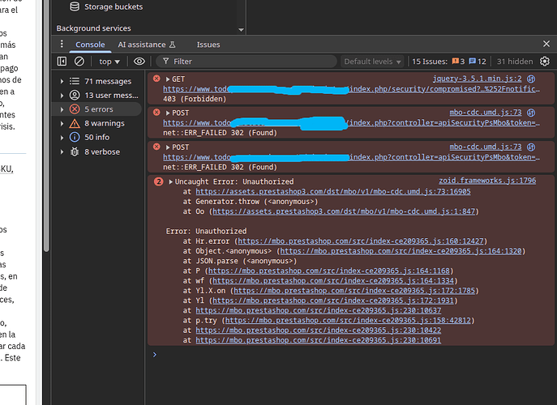This screenshot has width=557, height=405.
Task: Click AI icon on first POST error
Action: [531, 113]
